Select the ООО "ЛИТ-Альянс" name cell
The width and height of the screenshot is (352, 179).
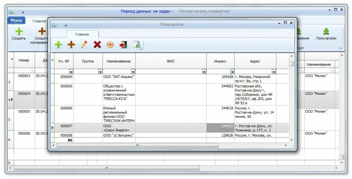(x=119, y=79)
